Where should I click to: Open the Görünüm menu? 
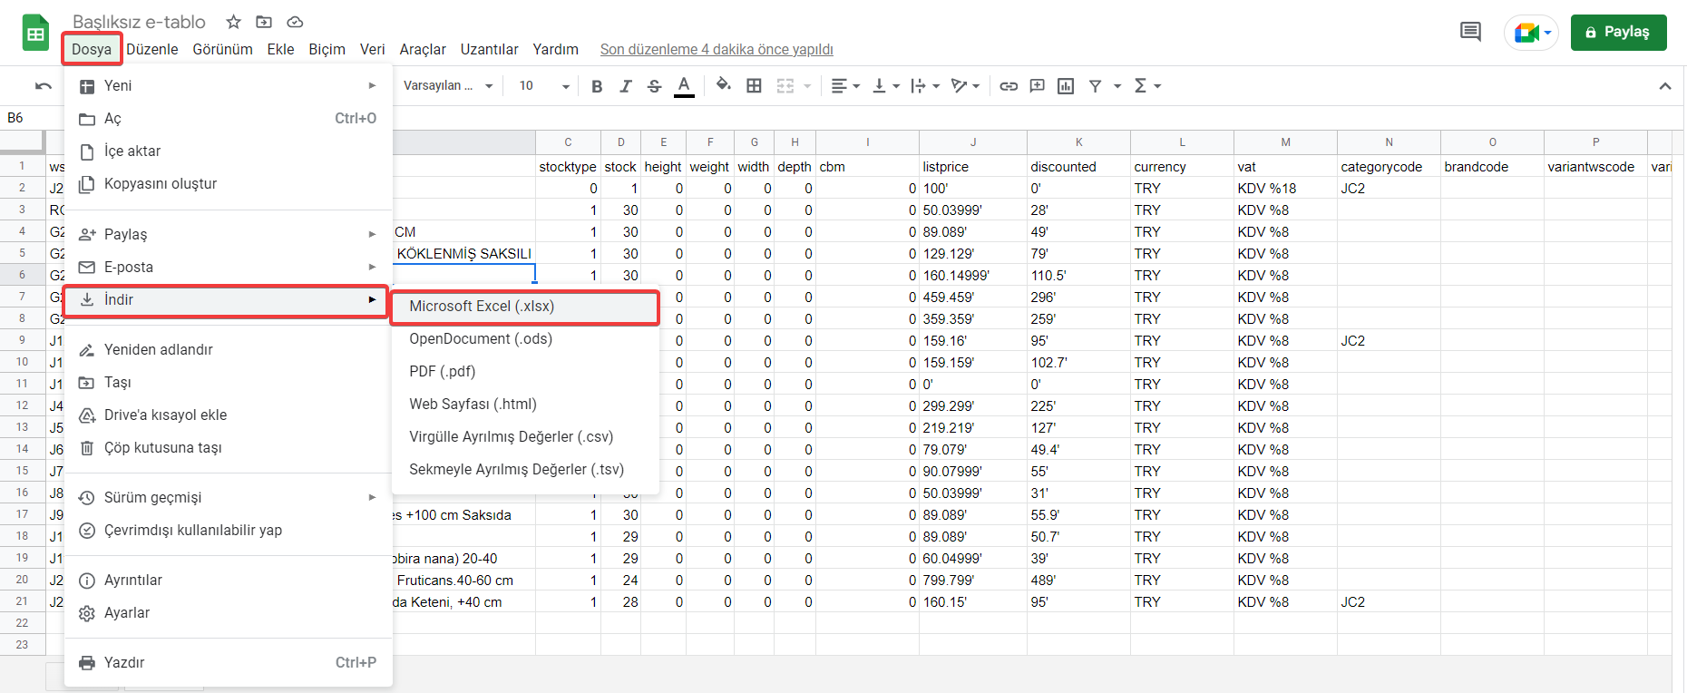pyautogui.click(x=222, y=49)
